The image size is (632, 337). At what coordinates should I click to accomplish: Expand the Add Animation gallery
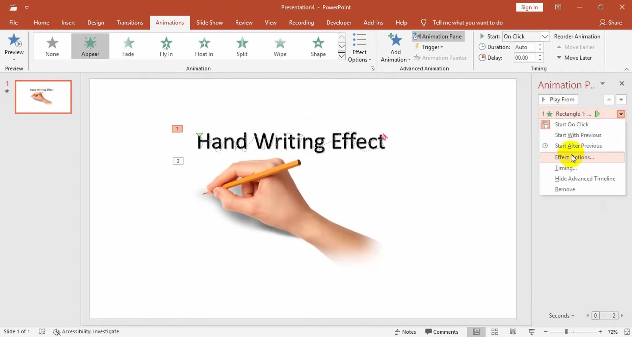point(395,46)
